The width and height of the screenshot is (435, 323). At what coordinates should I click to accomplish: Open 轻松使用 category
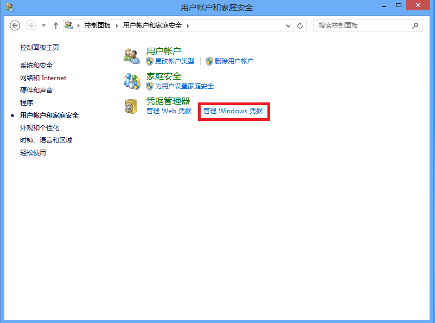pyautogui.click(x=33, y=153)
